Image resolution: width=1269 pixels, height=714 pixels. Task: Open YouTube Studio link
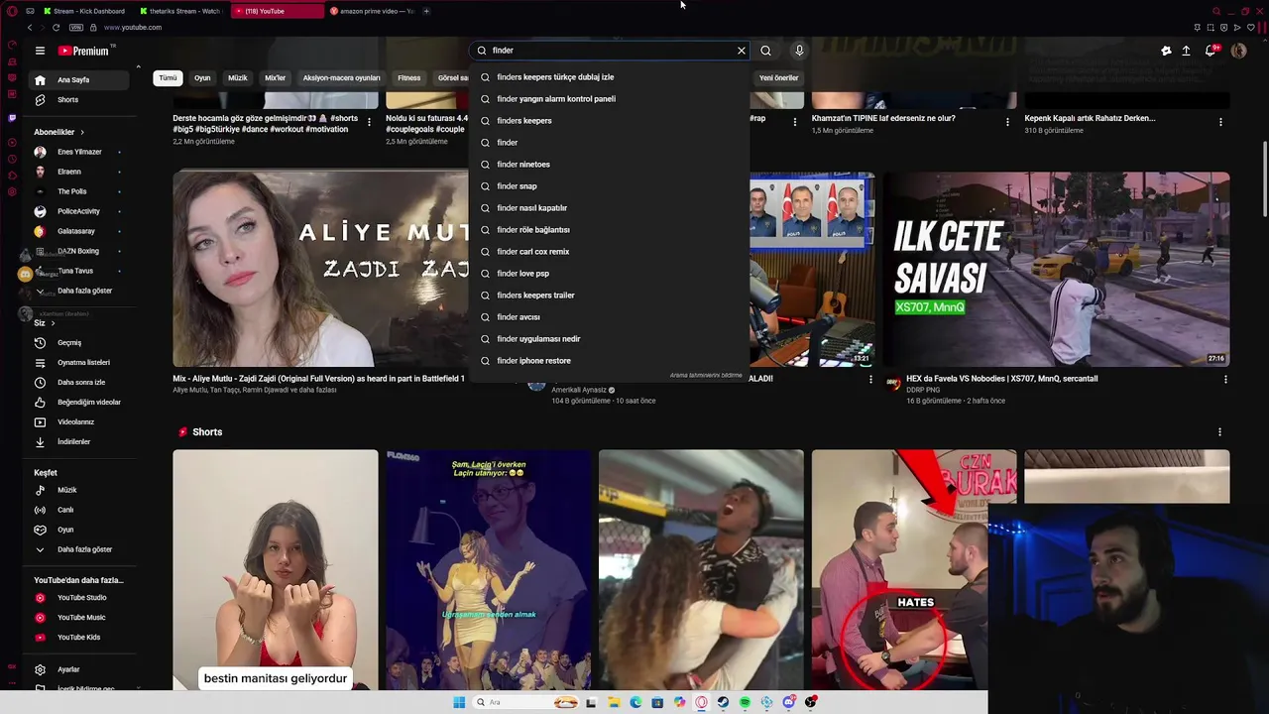[x=79, y=598]
